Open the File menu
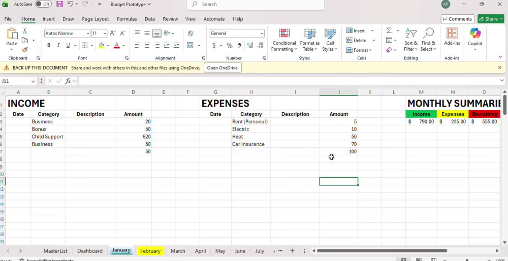 [x=8, y=19]
